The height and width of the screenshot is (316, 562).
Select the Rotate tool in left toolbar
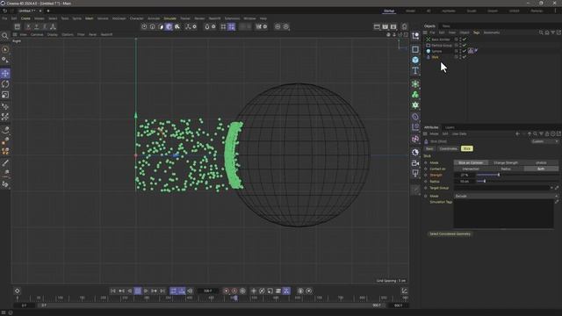pyautogui.click(x=5, y=84)
